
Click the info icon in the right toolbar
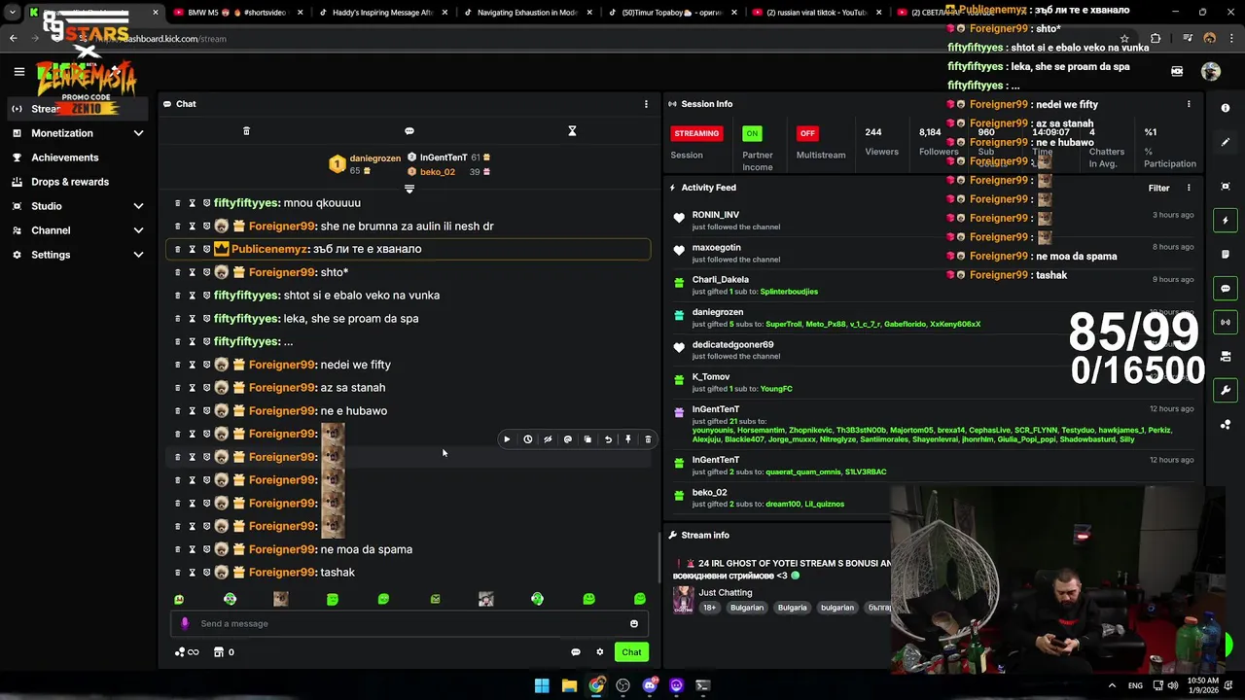pyautogui.click(x=1226, y=108)
